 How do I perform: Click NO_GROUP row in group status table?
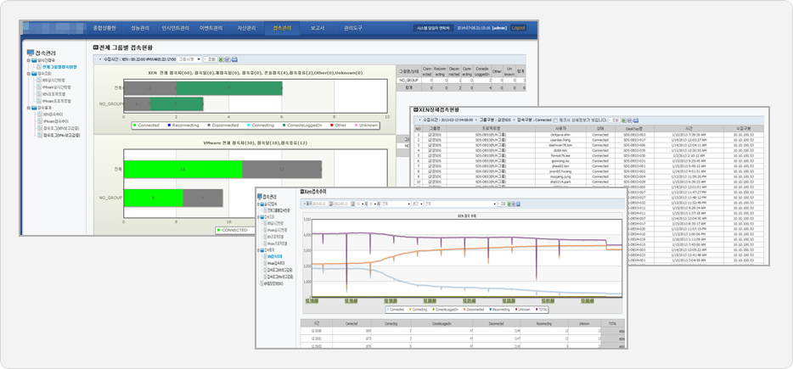(461, 80)
